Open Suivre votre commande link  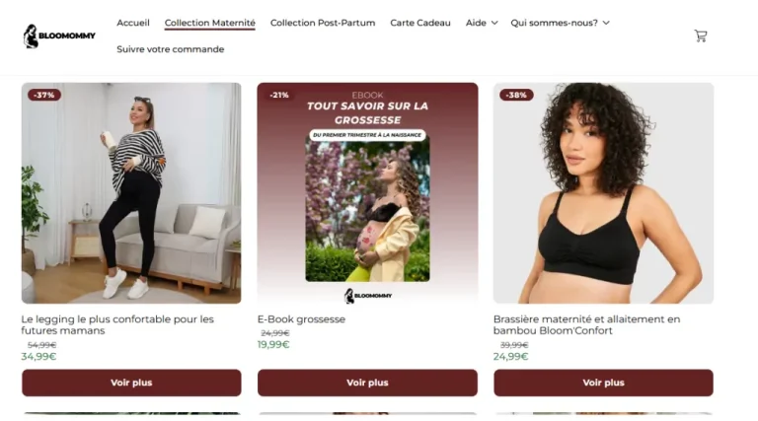coord(170,49)
